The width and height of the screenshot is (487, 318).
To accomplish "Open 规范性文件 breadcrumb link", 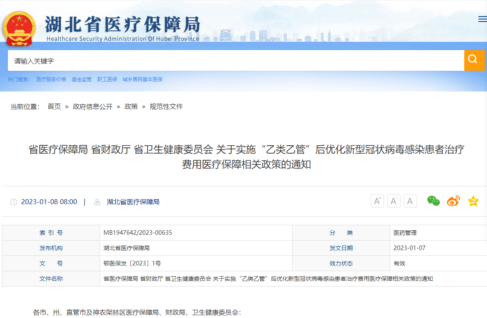I will (166, 106).
